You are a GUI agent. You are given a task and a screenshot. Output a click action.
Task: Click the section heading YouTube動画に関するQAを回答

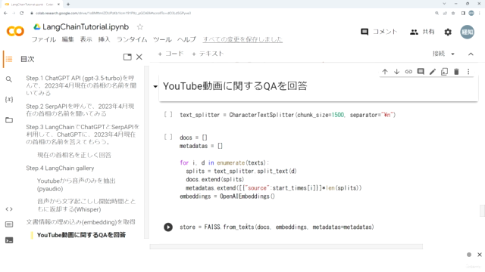[x=235, y=86]
